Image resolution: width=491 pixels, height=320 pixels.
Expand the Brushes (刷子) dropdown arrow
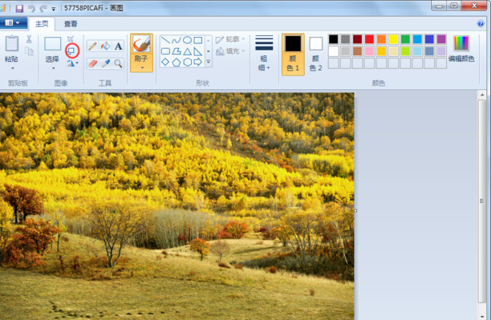pos(142,67)
